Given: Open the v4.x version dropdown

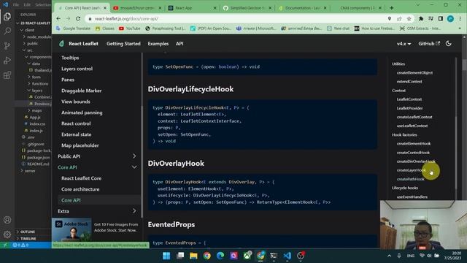Looking at the screenshot, I should (404, 44).
